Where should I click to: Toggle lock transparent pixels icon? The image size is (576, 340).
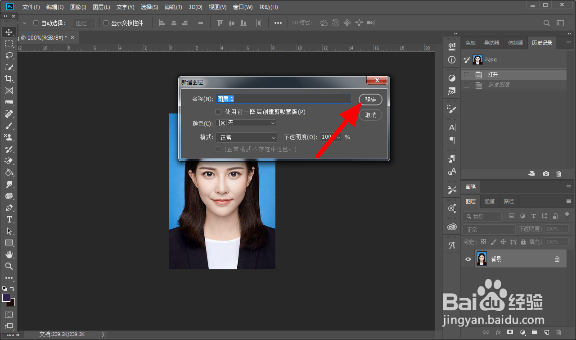pos(483,242)
